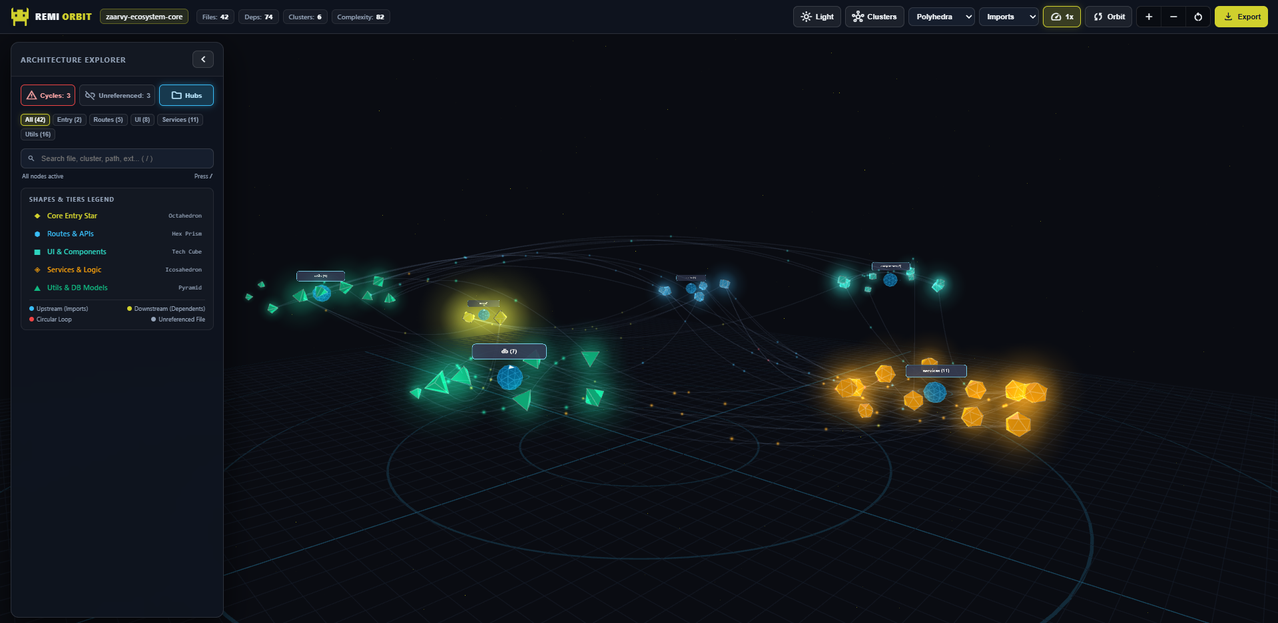Click the zaarvy-ecosystem-core project badge

point(144,17)
